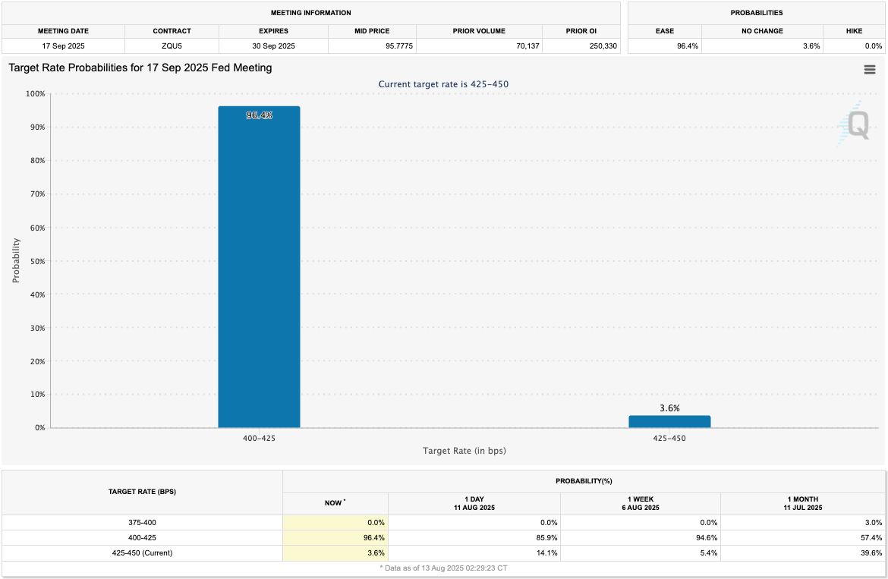This screenshot has height=579, width=888.
Task: Click the 96.4% label on the tall bar
Action: point(259,115)
